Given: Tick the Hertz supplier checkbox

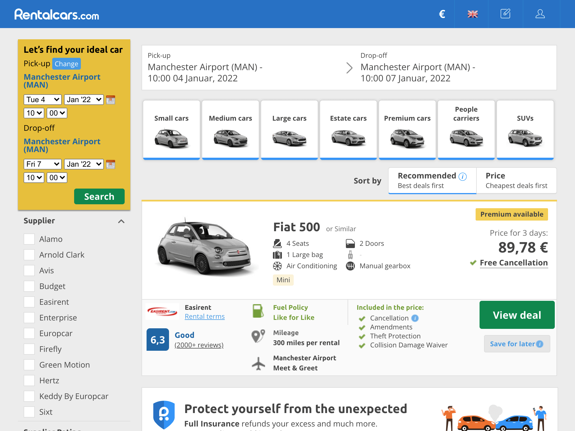Looking at the screenshot, I should click(29, 380).
